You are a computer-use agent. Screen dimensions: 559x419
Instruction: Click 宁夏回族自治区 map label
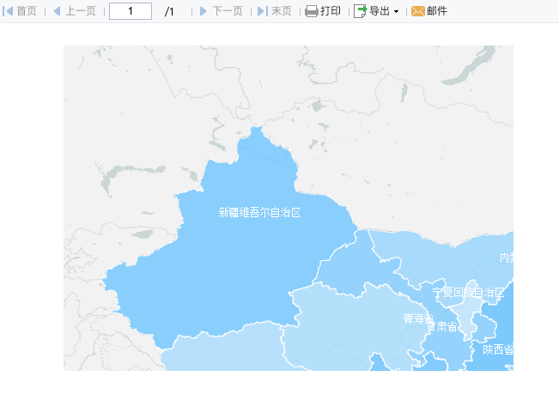468,293
